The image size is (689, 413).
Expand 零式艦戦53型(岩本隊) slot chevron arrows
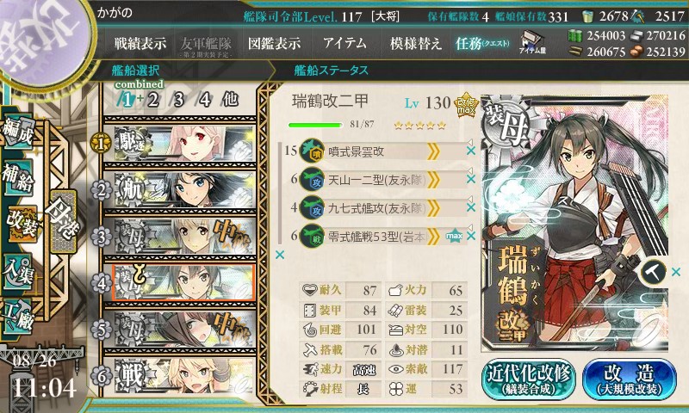(x=433, y=237)
